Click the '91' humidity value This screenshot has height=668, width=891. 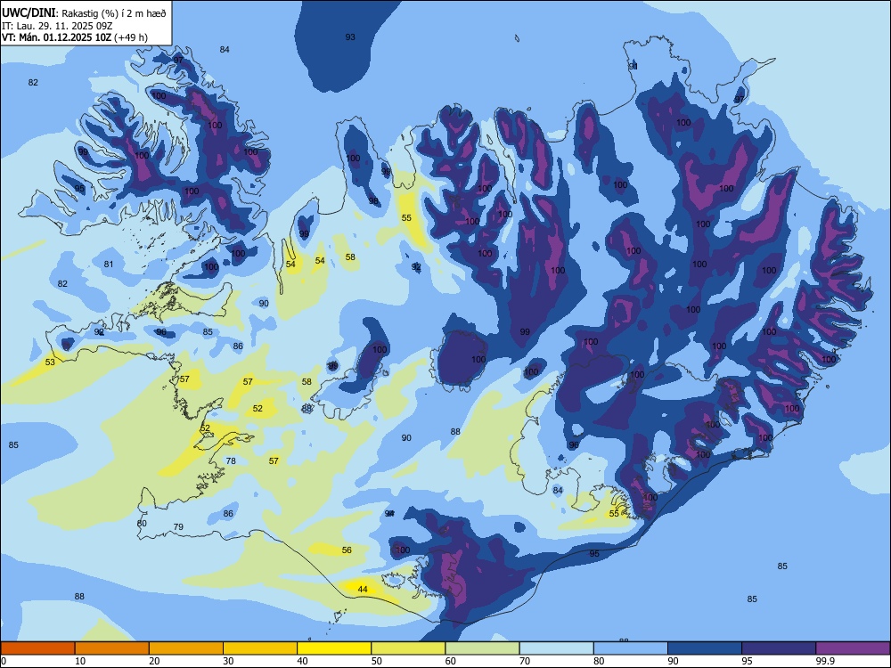point(633,67)
